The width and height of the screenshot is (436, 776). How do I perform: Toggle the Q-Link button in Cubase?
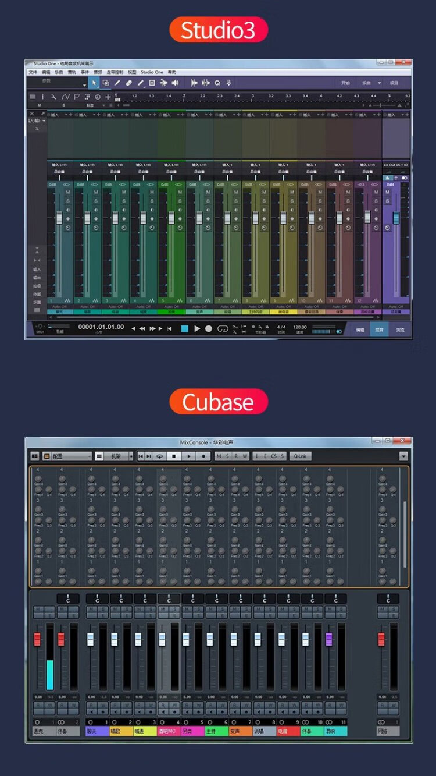pyautogui.click(x=300, y=456)
